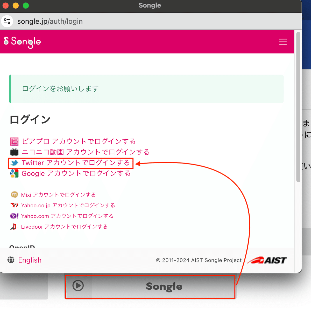Viewport: 311px width, 320px height.
Task: Click the red Yahoo.co.jp icon
Action: tap(14, 205)
